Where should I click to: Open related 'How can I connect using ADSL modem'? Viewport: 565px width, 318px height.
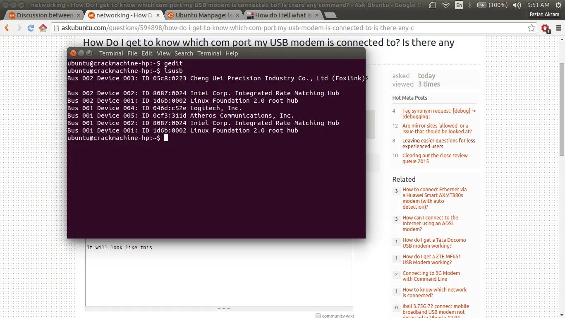click(x=430, y=224)
